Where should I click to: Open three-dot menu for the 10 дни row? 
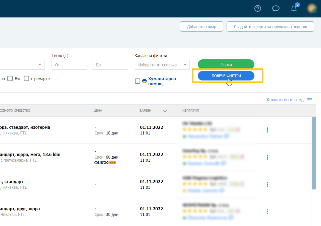[267, 130]
